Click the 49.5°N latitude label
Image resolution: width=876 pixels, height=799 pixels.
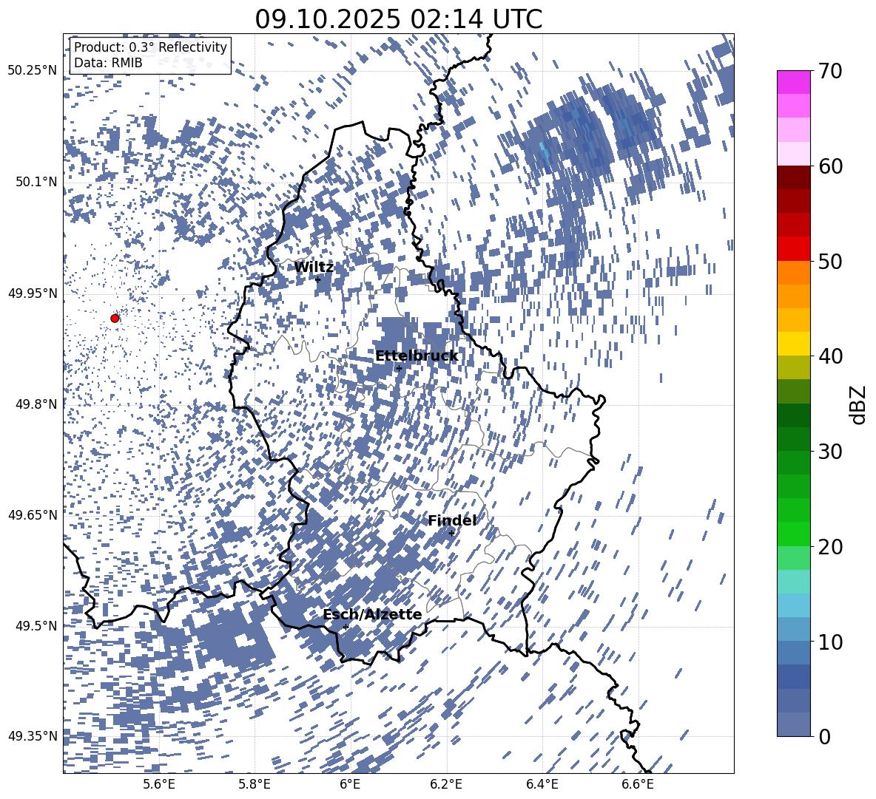click(x=36, y=625)
